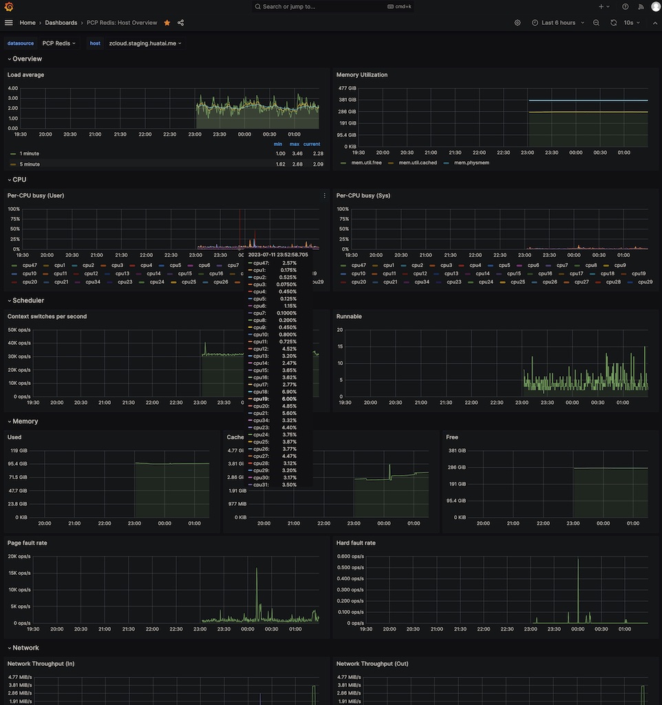Collapse the toolbar with the top-right up chevron
This screenshot has width=662, height=705.
[655, 23]
